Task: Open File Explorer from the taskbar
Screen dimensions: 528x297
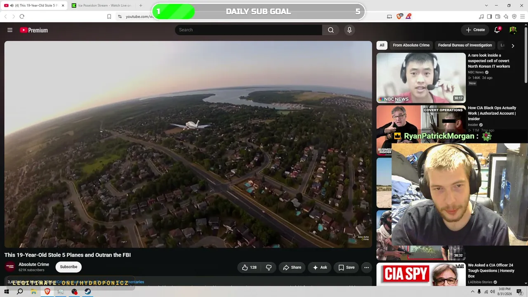Action: coord(34,292)
